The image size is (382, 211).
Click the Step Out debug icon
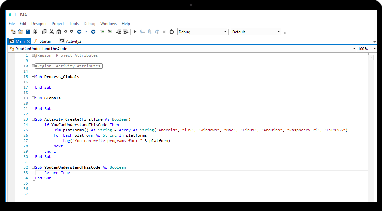[157, 32]
